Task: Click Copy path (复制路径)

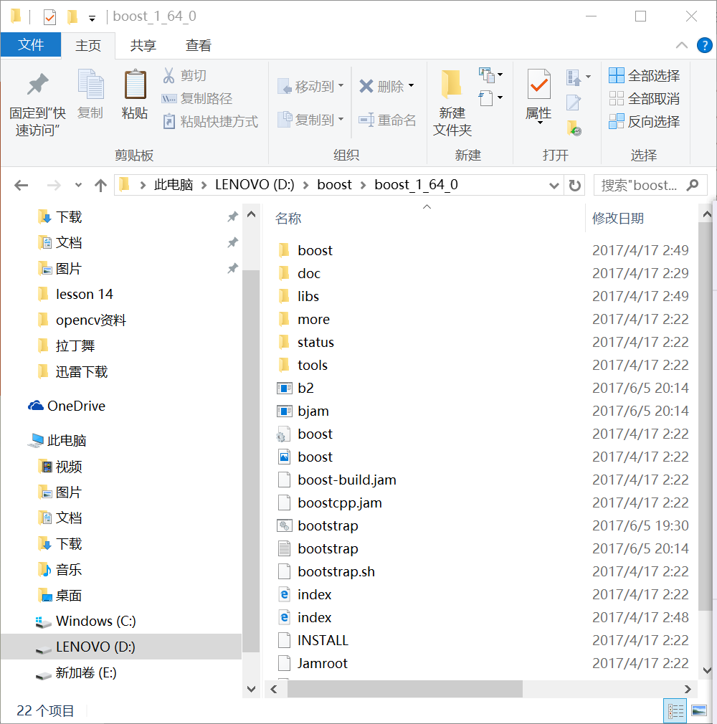Action: (196, 98)
